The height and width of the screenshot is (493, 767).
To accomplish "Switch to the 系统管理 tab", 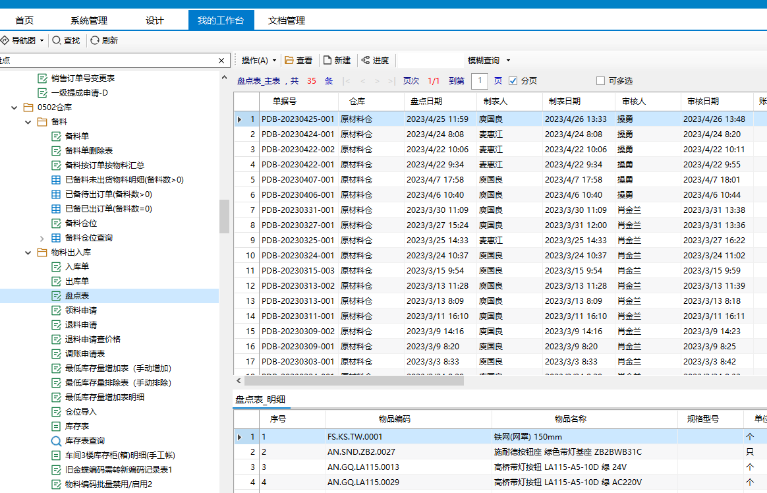I will tap(89, 20).
